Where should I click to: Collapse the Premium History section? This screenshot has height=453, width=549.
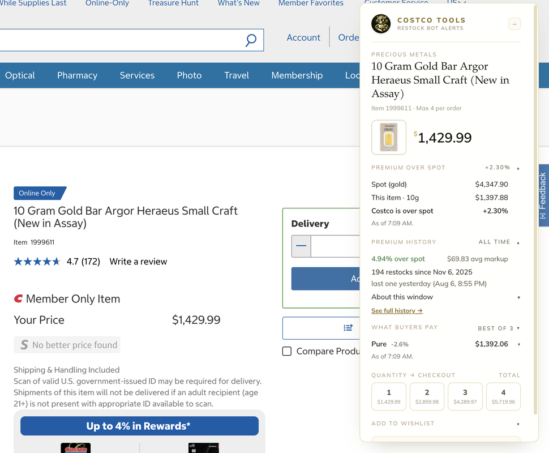pyautogui.click(x=518, y=242)
